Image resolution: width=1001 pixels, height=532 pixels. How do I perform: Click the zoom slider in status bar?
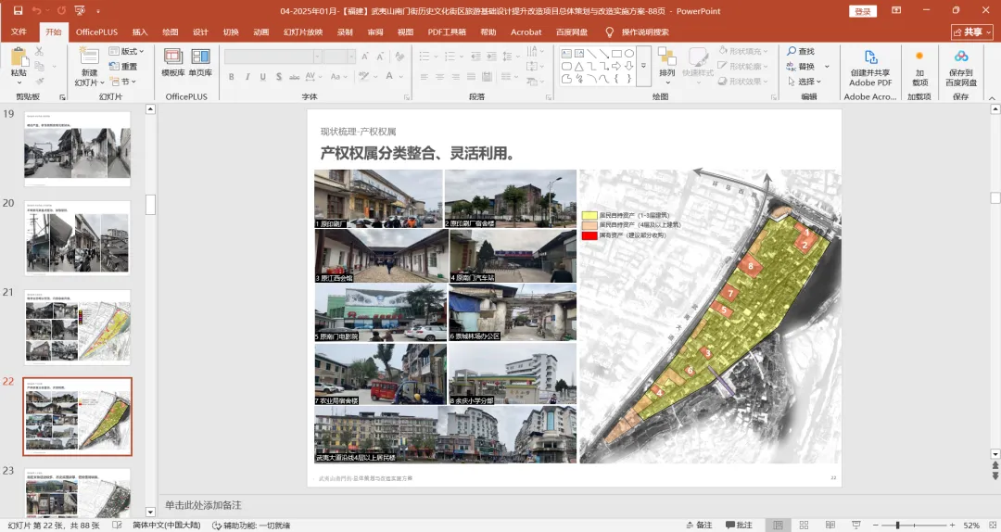tap(897, 525)
